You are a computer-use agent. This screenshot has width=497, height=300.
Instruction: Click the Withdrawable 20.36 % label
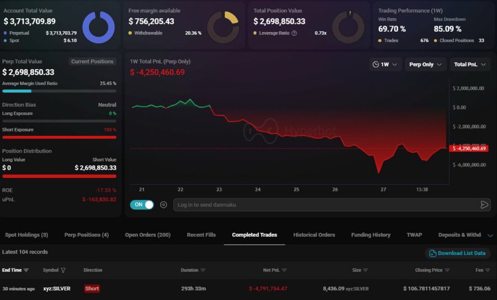pos(165,33)
